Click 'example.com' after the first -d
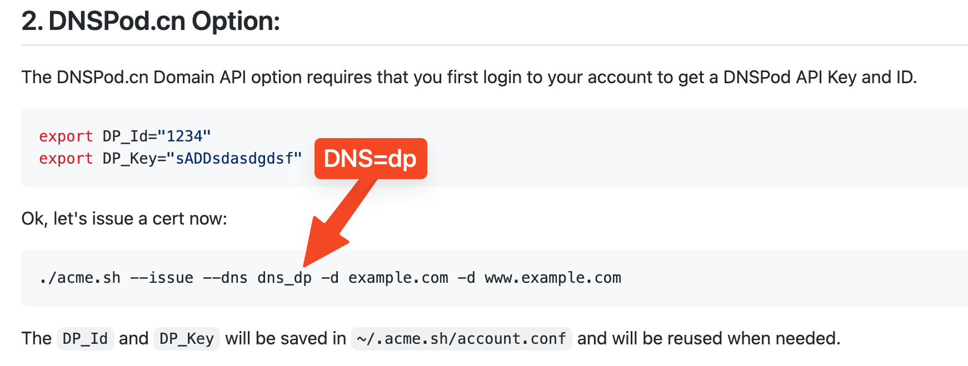Viewport: 968px width, 366px height. 398,278
